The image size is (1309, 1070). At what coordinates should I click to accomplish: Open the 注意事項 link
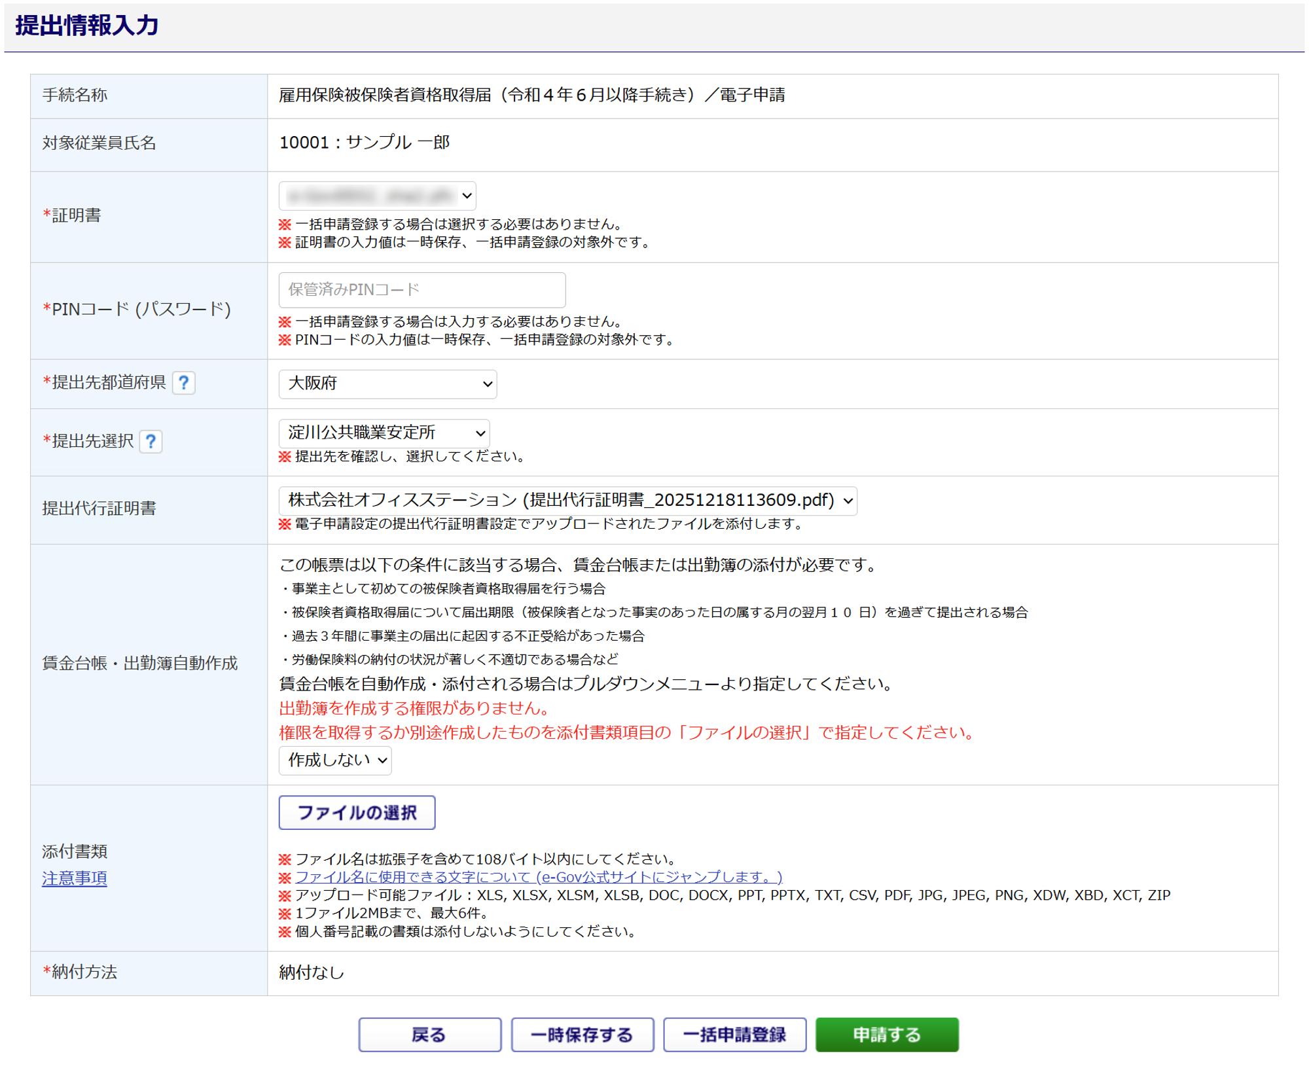click(74, 878)
